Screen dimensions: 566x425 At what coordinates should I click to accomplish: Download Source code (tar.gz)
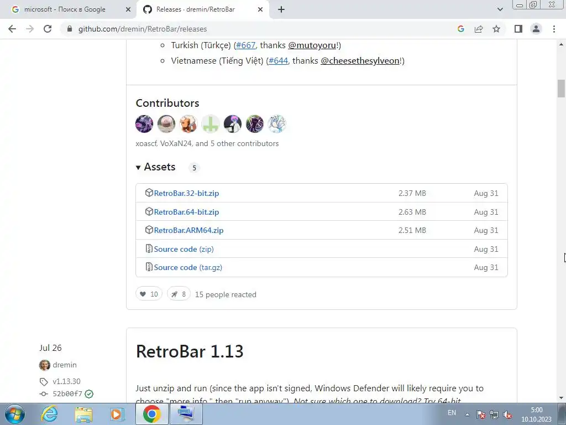[x=188, y=267]
